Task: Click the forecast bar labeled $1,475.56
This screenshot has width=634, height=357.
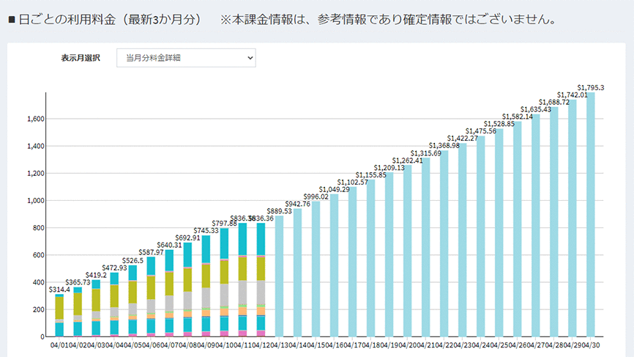Action: point(480,236)
